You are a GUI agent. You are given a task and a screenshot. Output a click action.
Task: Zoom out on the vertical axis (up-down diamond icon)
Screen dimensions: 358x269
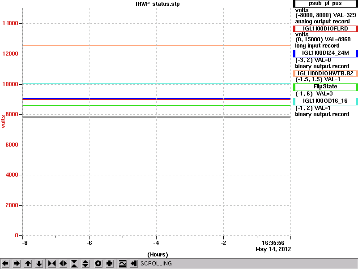point(85,264)
